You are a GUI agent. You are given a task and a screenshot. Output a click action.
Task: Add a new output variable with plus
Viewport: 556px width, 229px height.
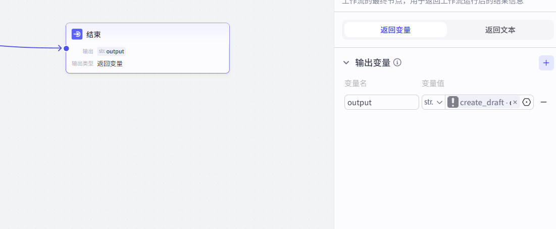[546, 63]
